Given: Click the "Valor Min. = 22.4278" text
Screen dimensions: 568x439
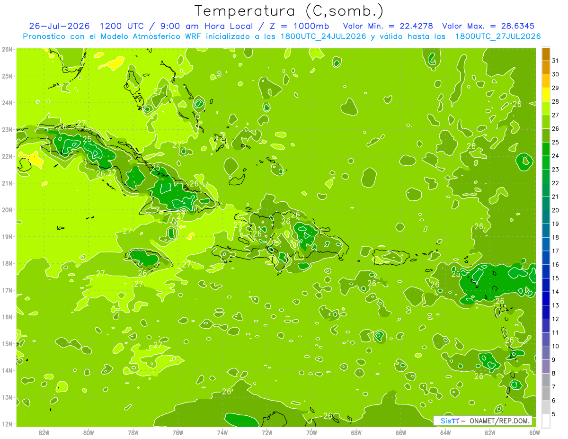Looking at the screenshot, I should [x=387, y=26].
